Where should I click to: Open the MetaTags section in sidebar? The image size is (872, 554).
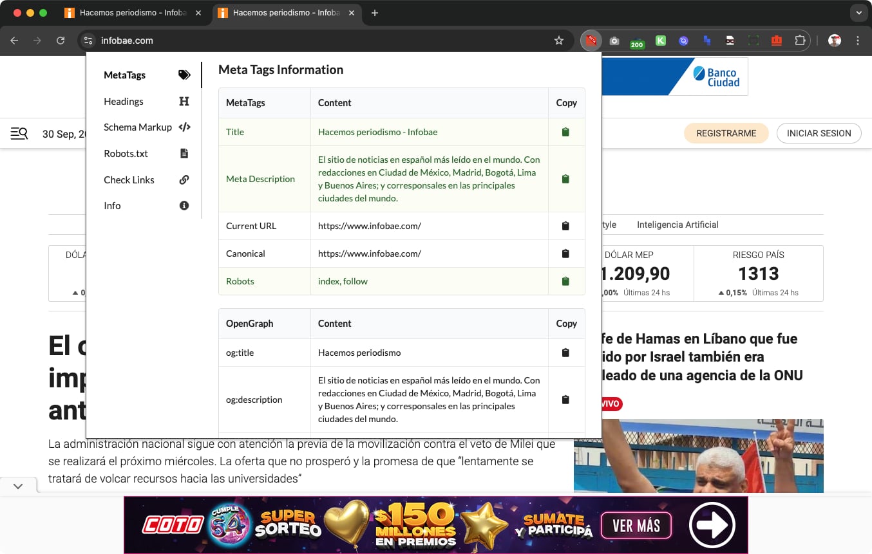coord(147,75)
